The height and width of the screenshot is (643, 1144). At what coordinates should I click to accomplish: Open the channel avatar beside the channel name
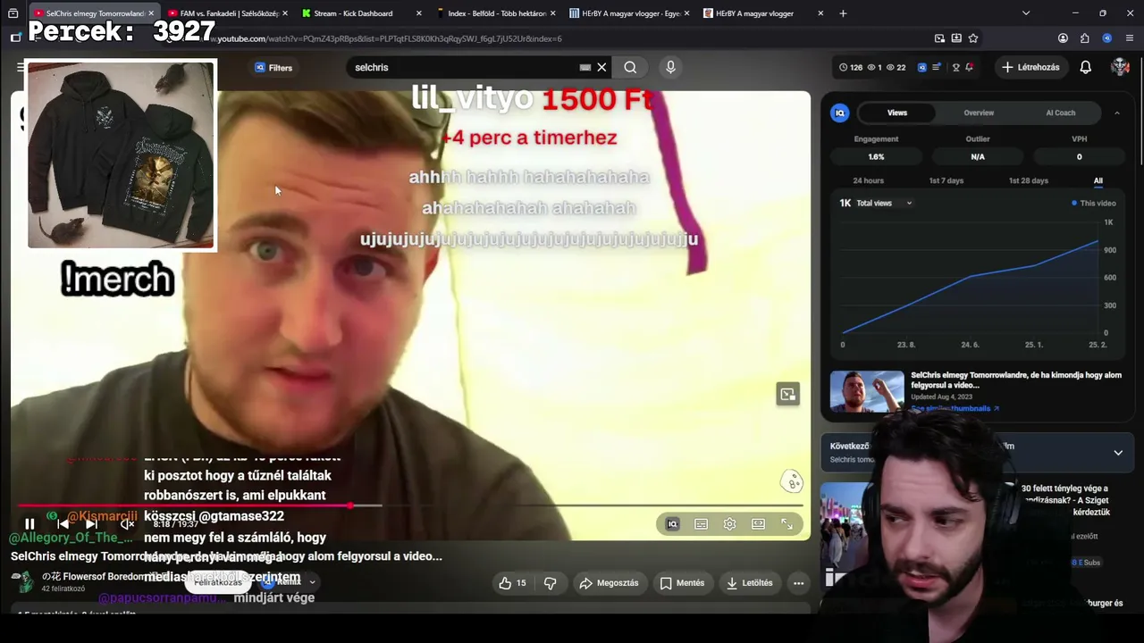[21, 582]
